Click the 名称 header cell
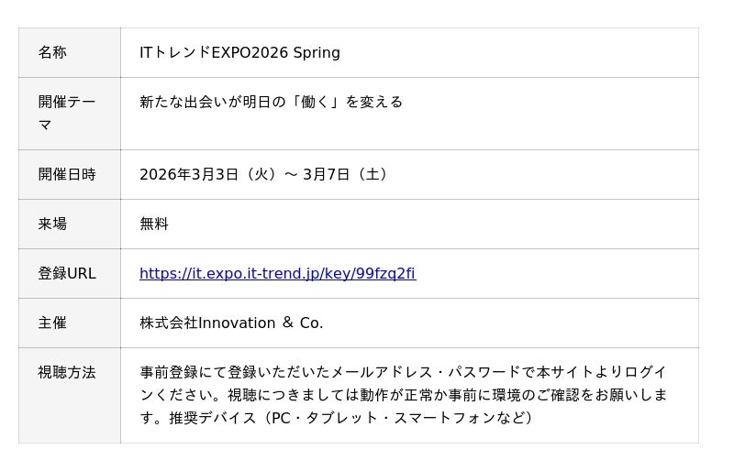The height and width of the screenshot is (471, 734). (x=52, y=52)
